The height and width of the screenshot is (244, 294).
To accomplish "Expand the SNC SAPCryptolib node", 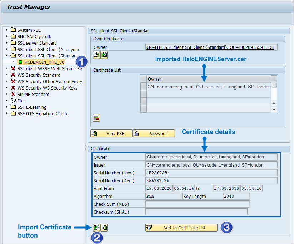I will (x=6, y=36).
